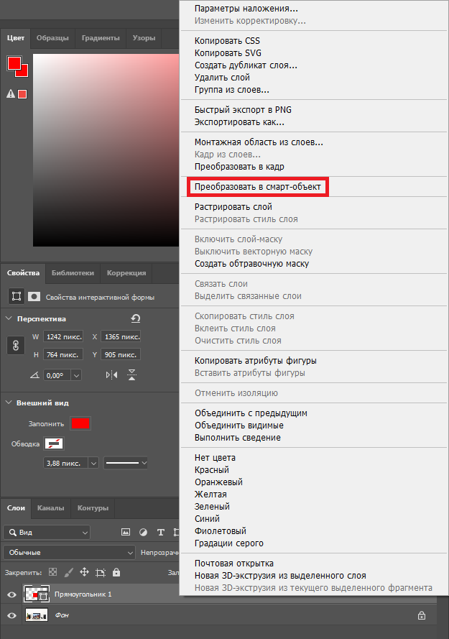Image resolution: width=449 pixels, height=639 pixels.
Task: Choose Объединить видимые
Action: click(239, 426)
